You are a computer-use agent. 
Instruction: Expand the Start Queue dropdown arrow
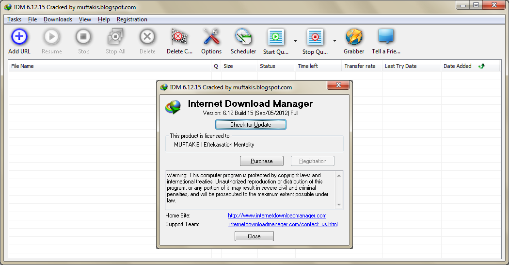point(295,41)
